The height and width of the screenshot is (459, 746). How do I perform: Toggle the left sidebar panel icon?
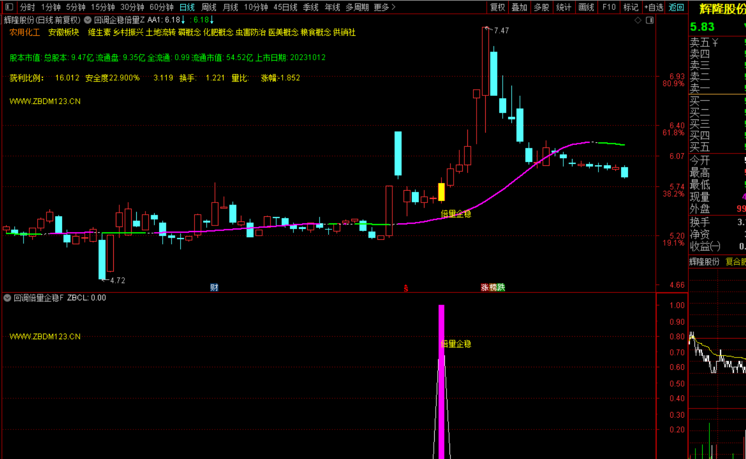9,7
